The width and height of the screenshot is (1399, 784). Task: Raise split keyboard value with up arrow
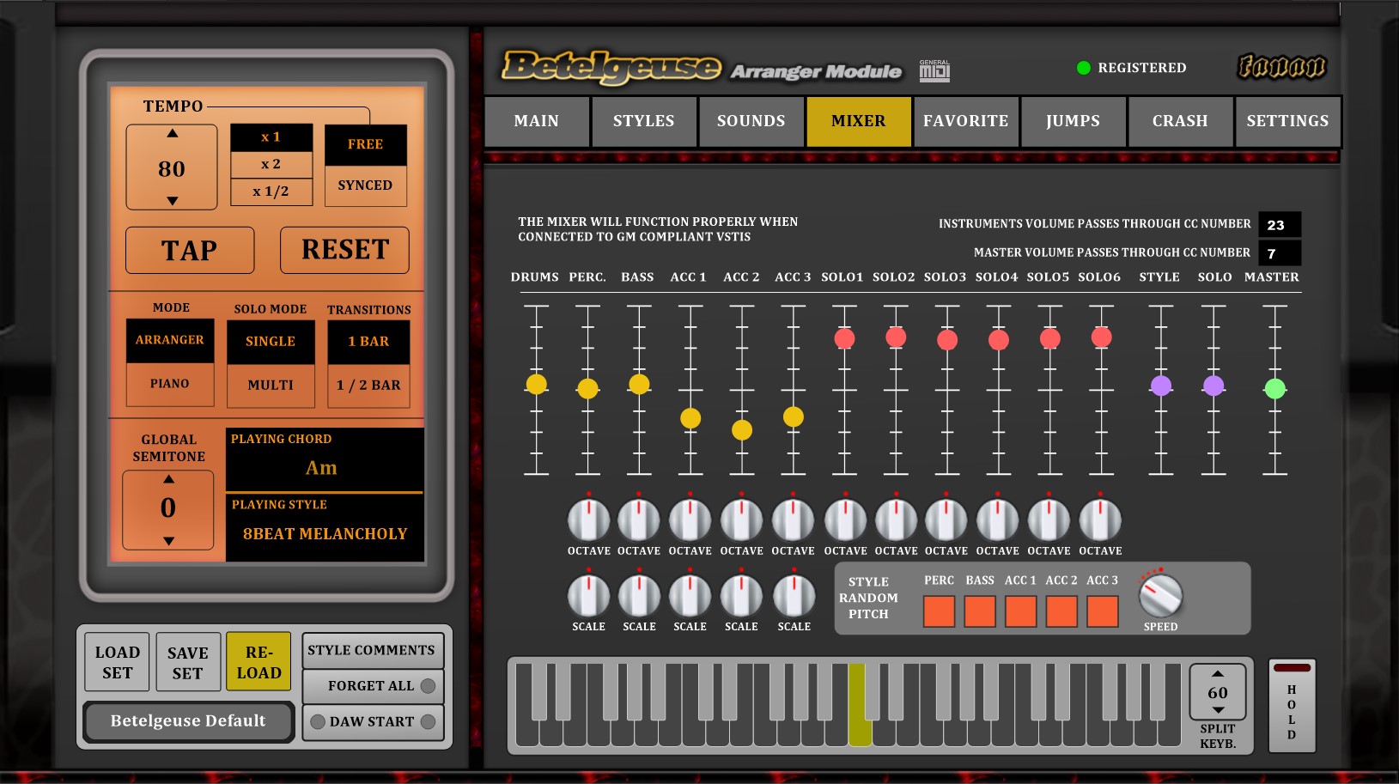[x=1218, y=673]
